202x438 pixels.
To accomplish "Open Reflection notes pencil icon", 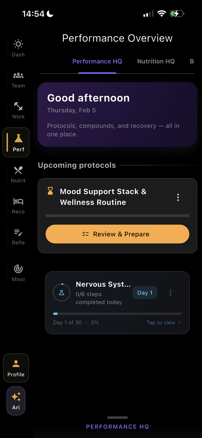I will 18,233.
